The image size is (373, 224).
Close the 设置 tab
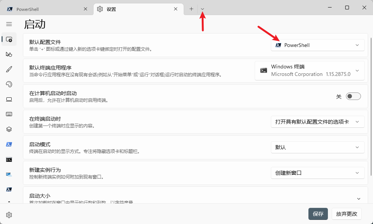(x=175, y=9)
